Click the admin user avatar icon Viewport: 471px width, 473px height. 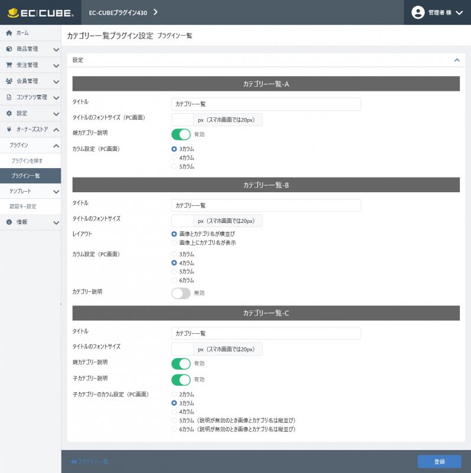tap(418, 12)
